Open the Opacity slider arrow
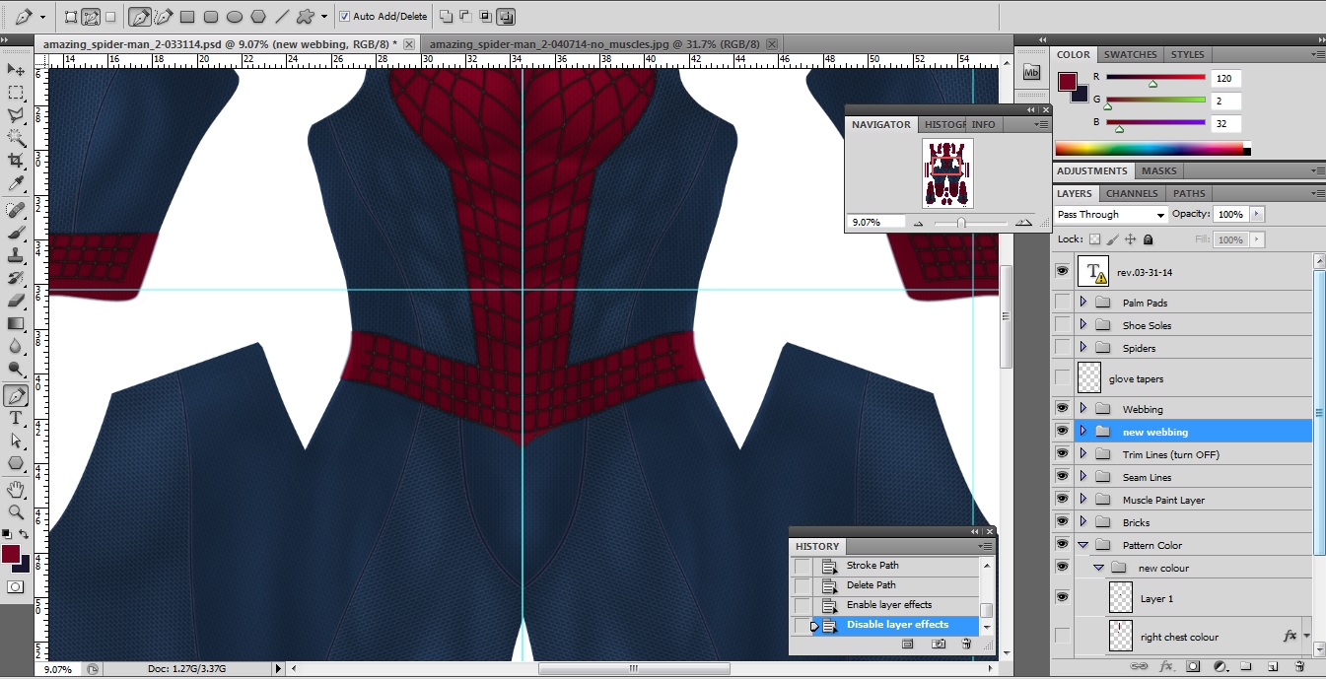The height and width of the screenshot is (679, 1326). coord(1256,214)
